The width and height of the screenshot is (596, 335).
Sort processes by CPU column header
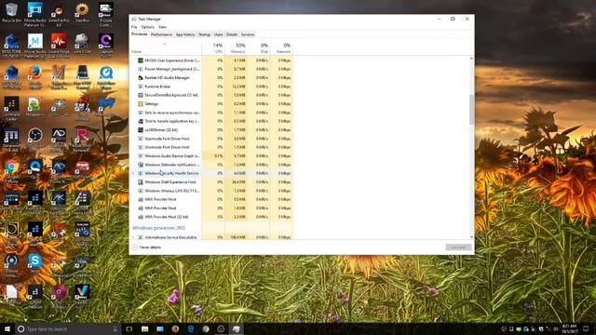[x=213, y=48]
